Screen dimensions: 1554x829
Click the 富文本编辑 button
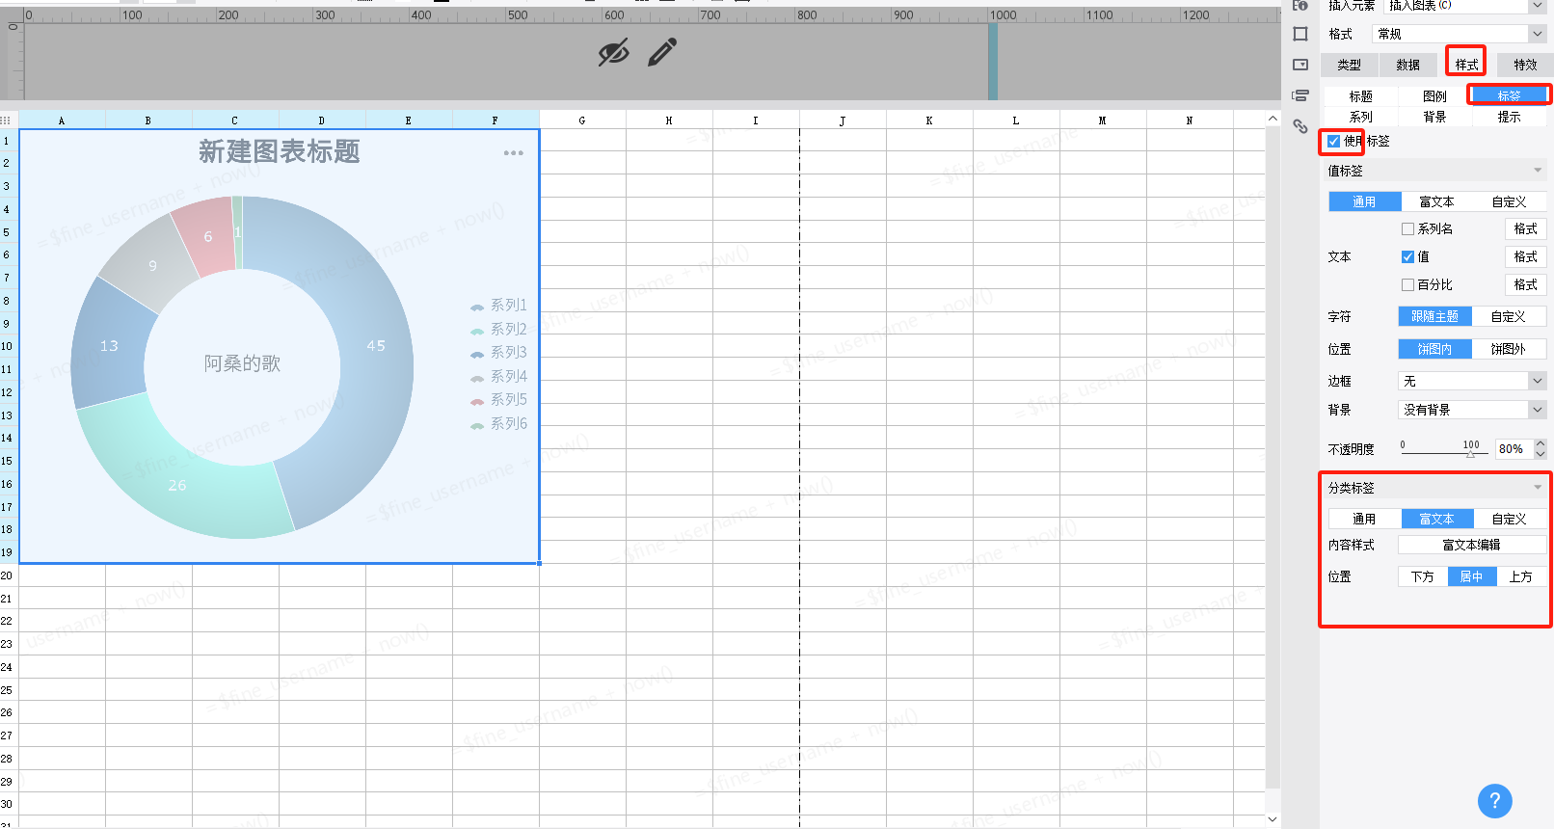coord(1471,545)
